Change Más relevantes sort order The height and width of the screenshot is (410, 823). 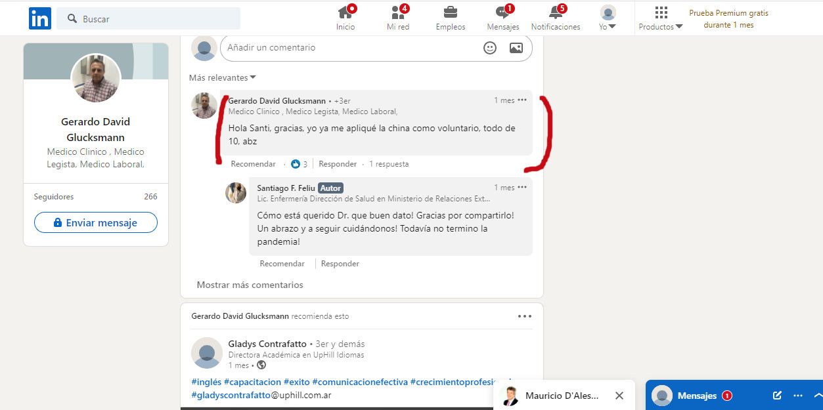pos(223,77)
